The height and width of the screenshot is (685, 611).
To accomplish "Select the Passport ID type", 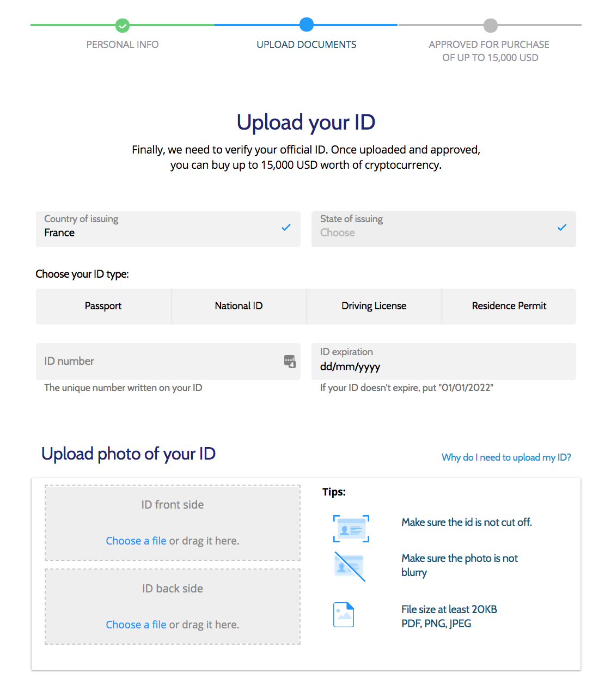I will click(103, 306).
